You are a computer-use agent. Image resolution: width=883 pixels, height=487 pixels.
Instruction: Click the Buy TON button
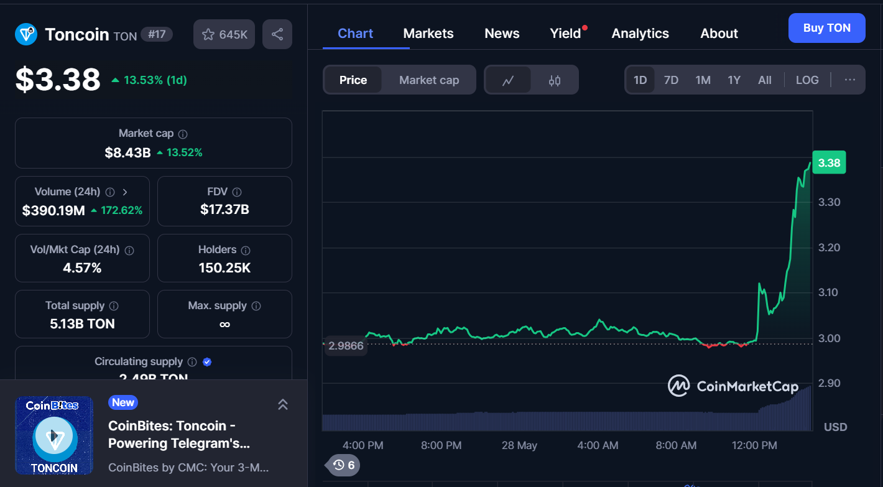coord(826,28)
